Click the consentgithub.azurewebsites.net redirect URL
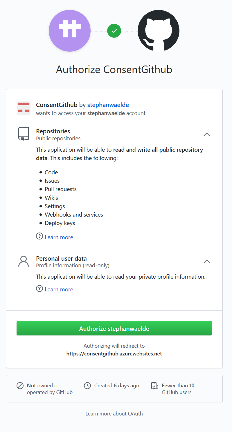232x432 pixels. [x=114, y=354]
